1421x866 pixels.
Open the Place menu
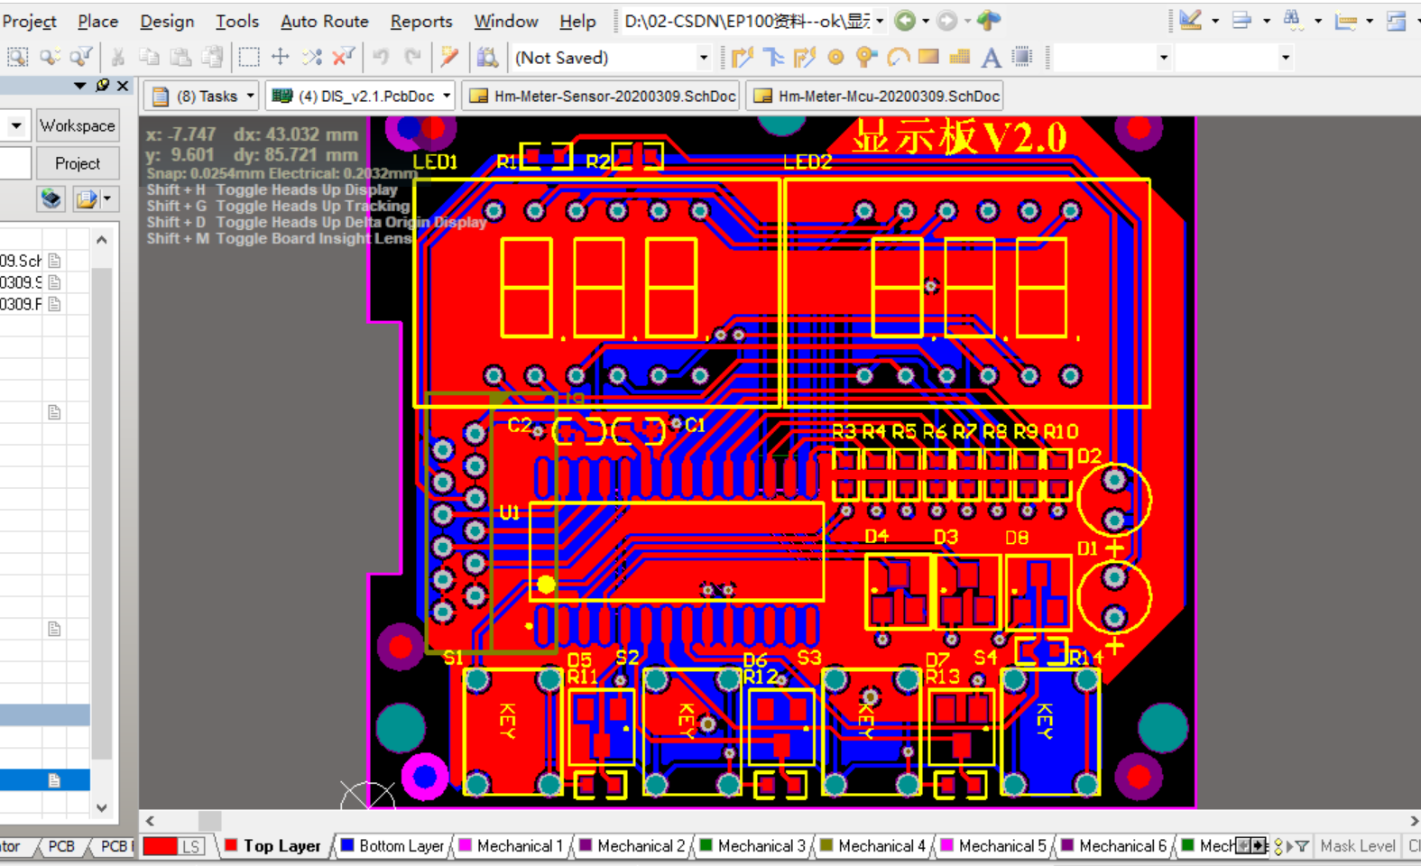pyautogui.click(x=97, y=21)
